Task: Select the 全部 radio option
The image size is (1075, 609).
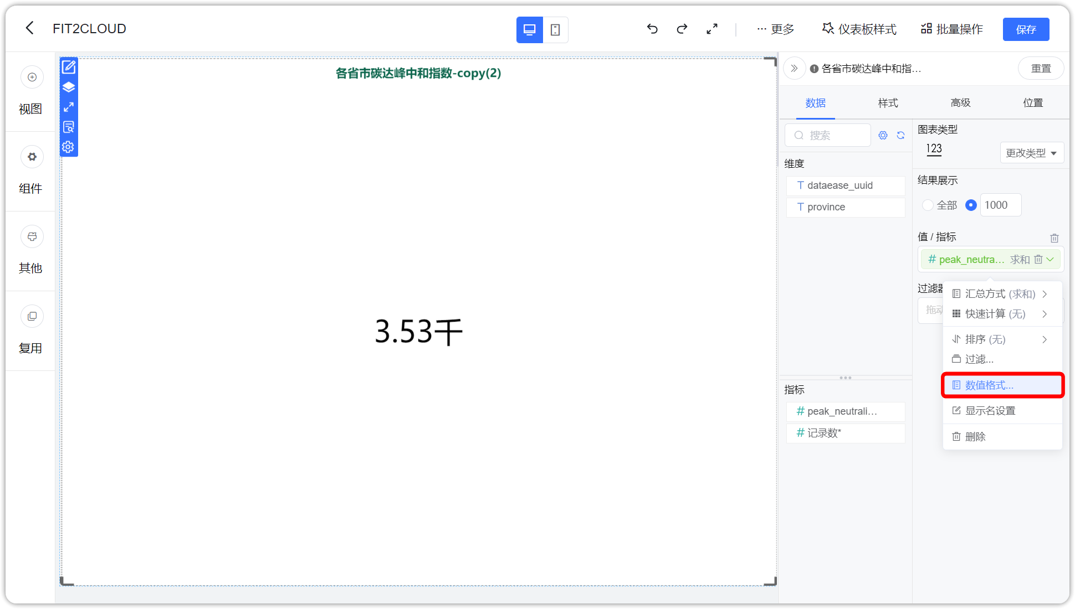Action: click(x=928, y=205)
